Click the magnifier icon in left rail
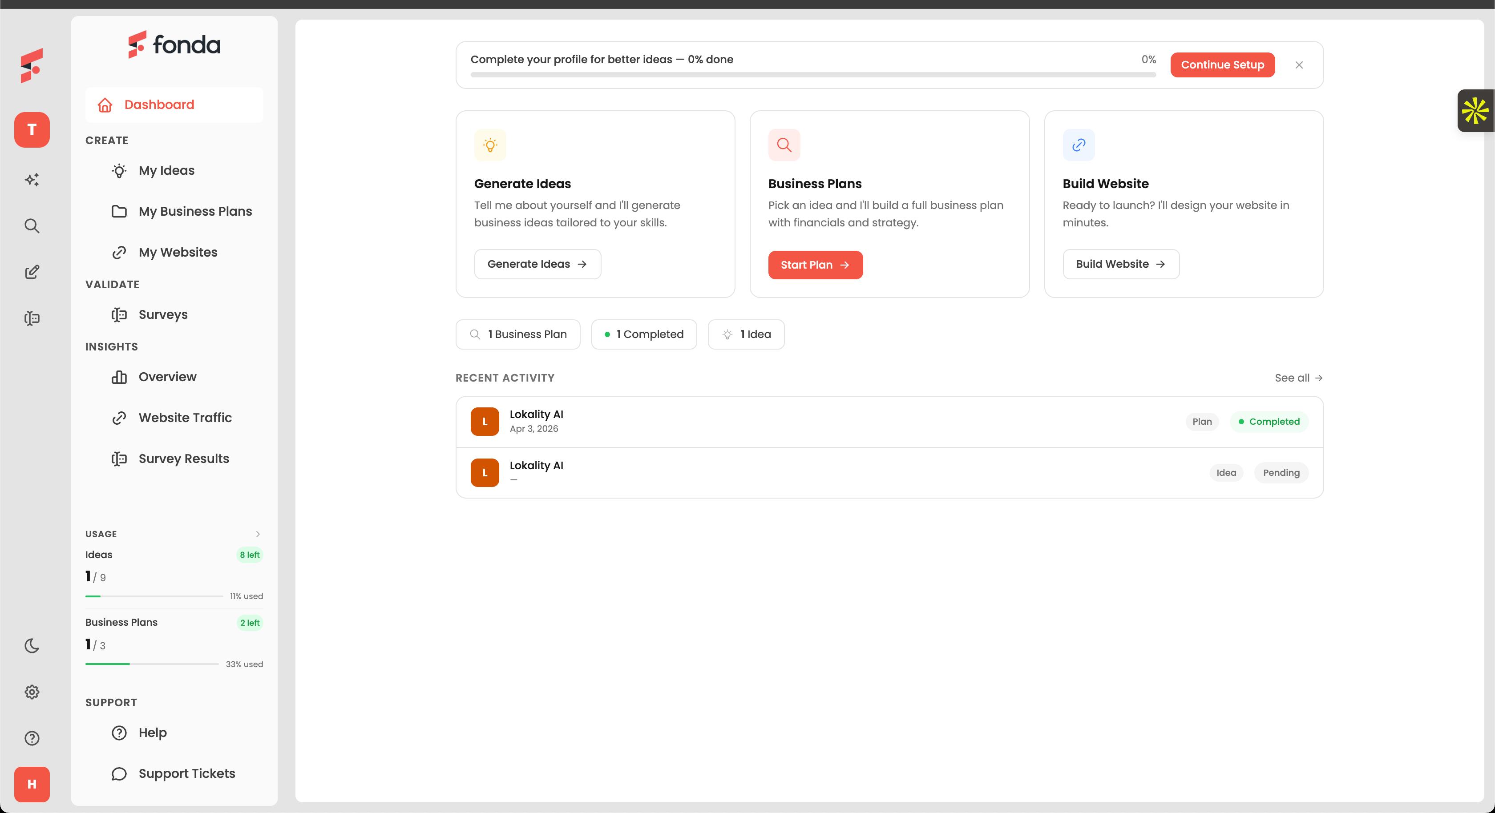 pyautogui.click(x=32, y=226)
